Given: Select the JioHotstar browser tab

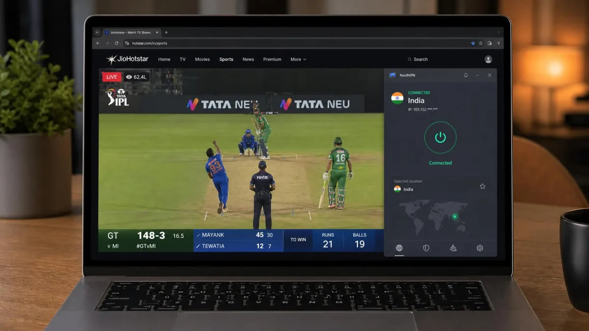Looking at the screenshot, I should [132, 32].
